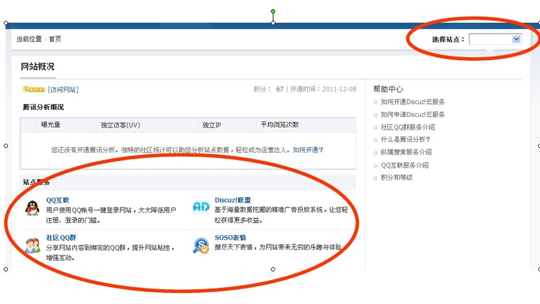Click the 独立IP column header

(211, 125)
